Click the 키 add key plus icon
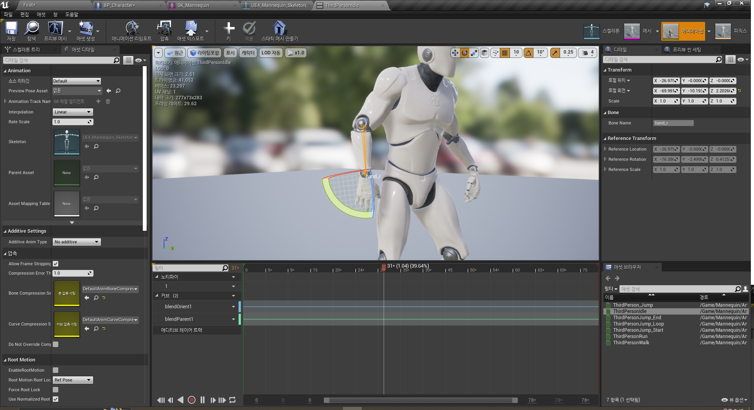This screenshot has width=754, height=410. pyautogui.click(x=229, y=28)
